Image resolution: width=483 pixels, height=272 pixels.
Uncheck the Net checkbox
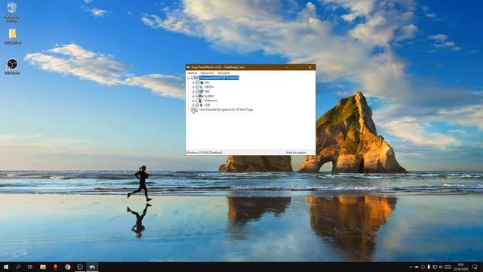(x=198, y=91)
